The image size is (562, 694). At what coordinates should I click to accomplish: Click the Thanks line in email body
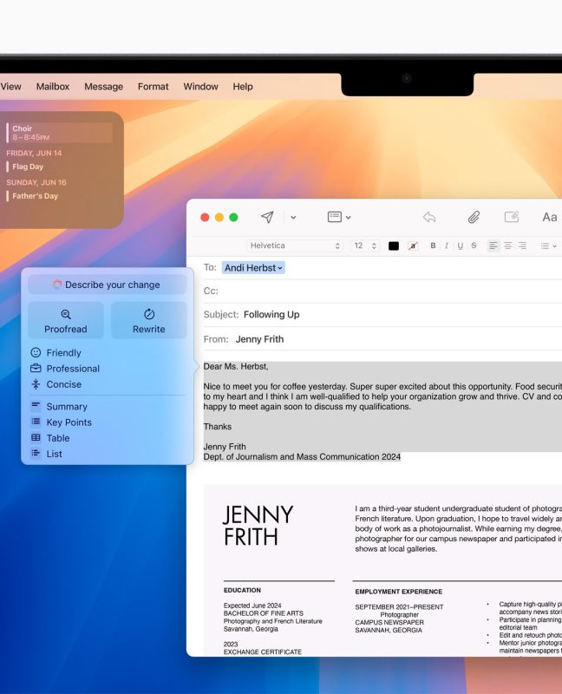pos(218,427)
